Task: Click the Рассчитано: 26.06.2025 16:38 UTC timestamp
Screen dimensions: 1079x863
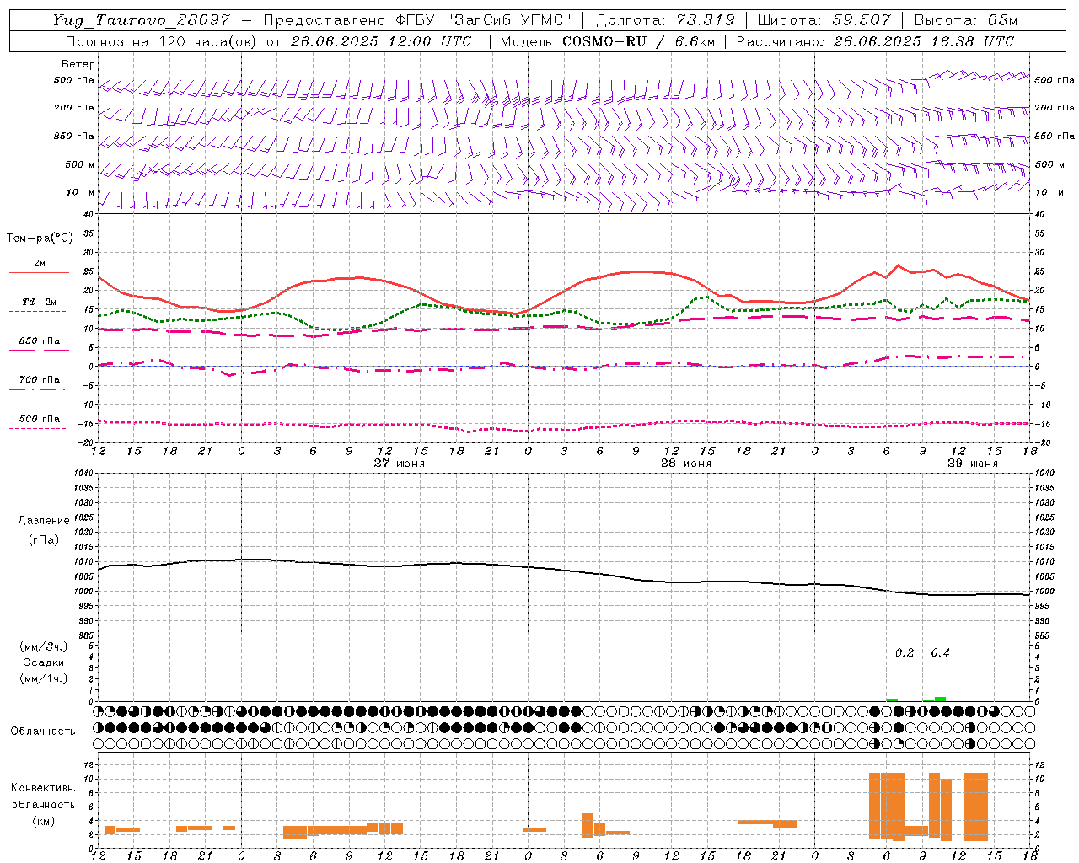Action: click(x=875, y=41)
